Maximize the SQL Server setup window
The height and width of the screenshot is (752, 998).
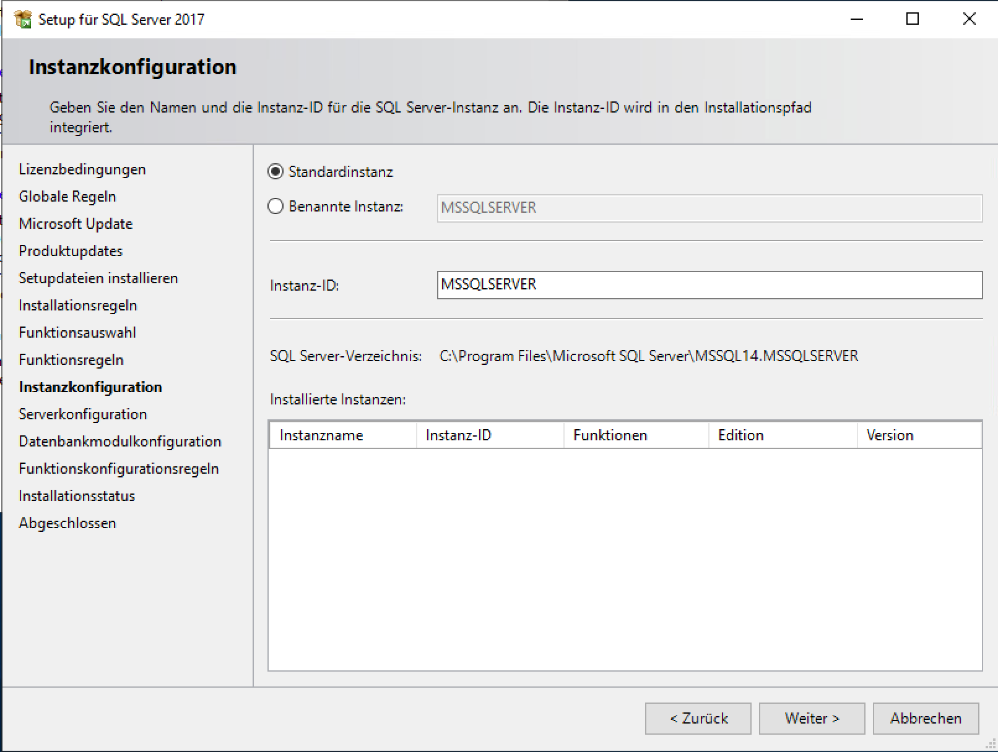[x=912, y=19]
